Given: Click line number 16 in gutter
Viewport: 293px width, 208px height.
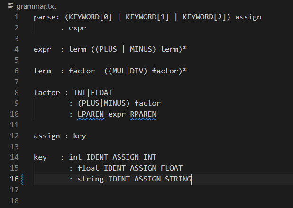Looking at the screenshot, I should pyautogui.click(x=14, y=179).
